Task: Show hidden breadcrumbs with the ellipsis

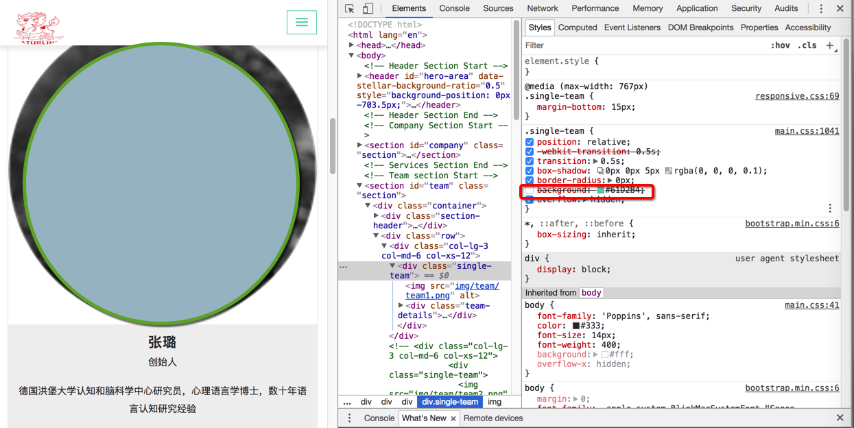Action: coord(347,402)
